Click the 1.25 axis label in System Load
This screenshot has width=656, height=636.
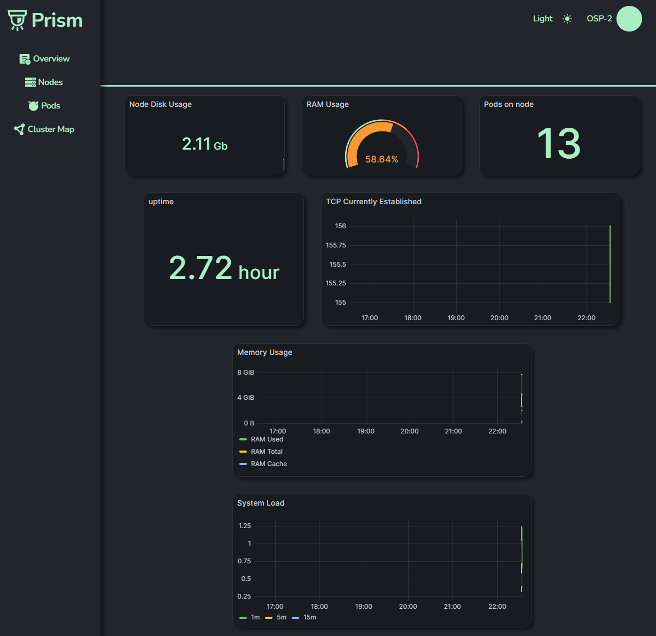coord(244,526)
